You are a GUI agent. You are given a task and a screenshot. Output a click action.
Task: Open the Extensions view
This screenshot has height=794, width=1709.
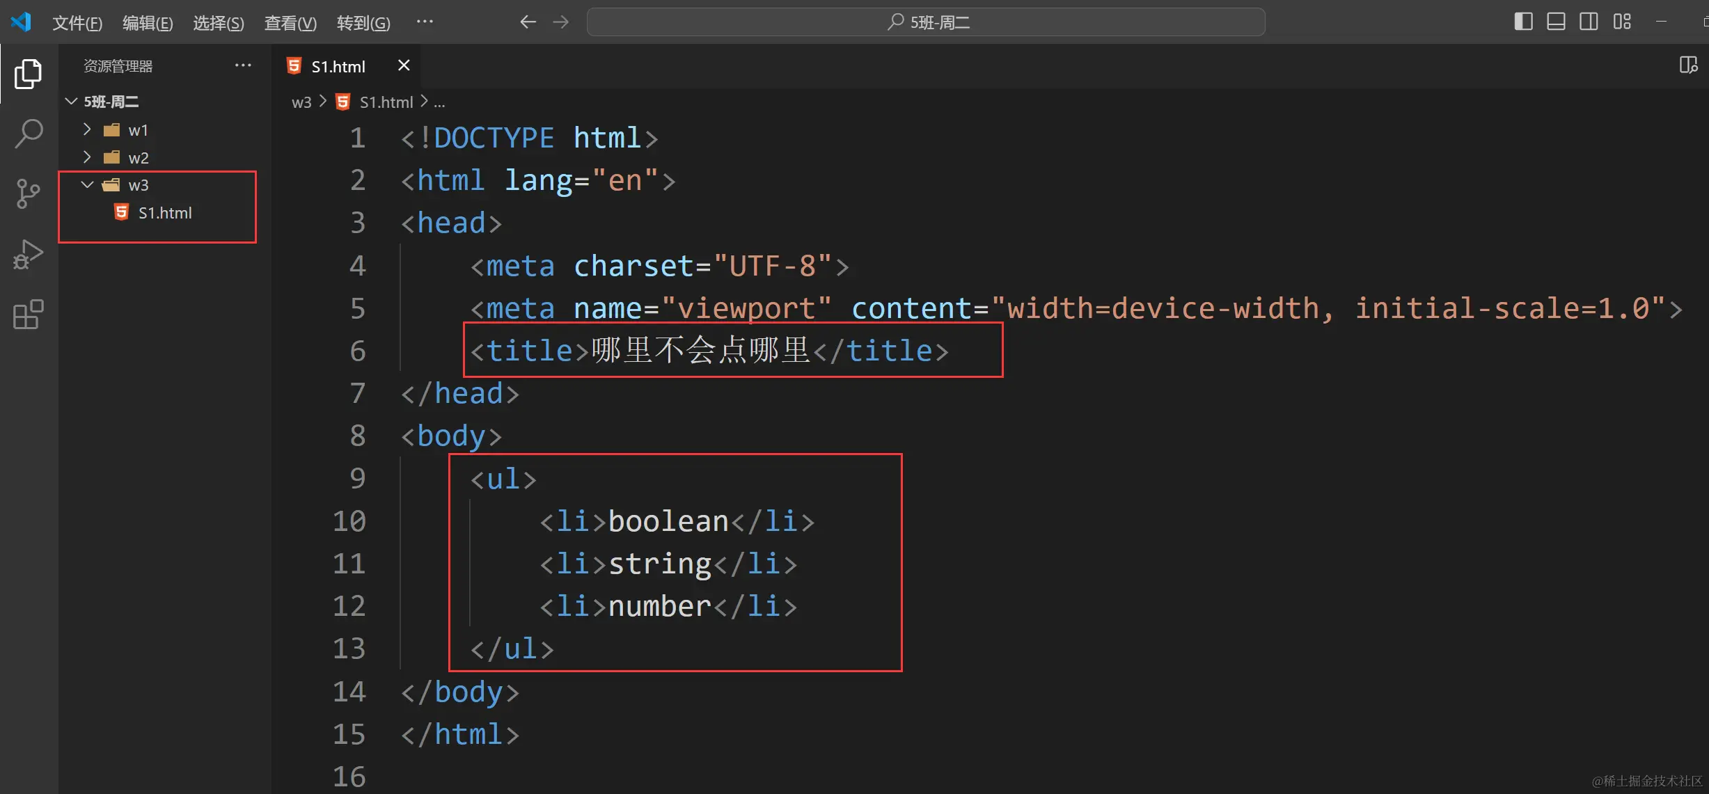[x=28, y=315]
